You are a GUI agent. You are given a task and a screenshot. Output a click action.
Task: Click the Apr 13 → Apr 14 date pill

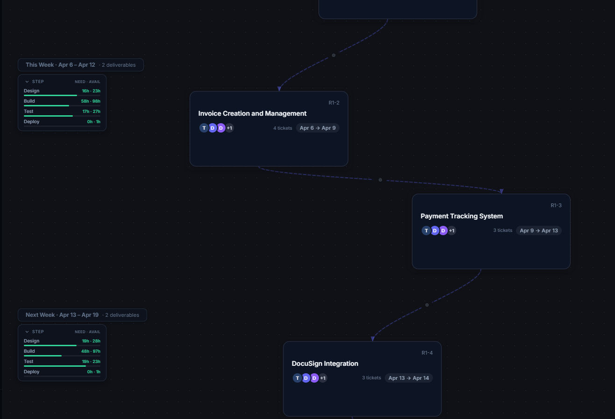pos(409,378)
